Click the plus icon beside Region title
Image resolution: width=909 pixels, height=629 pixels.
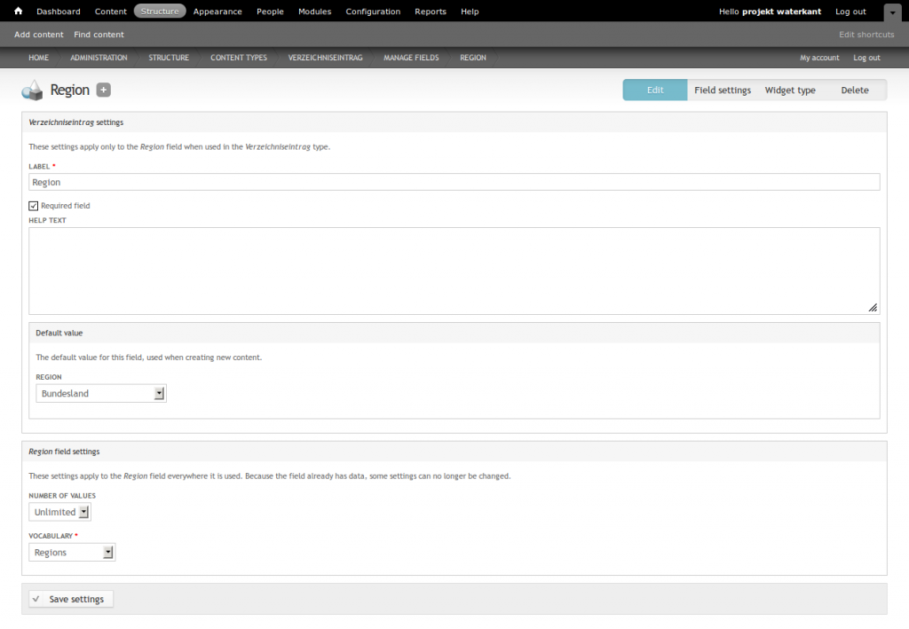click(x=104, y=90)
